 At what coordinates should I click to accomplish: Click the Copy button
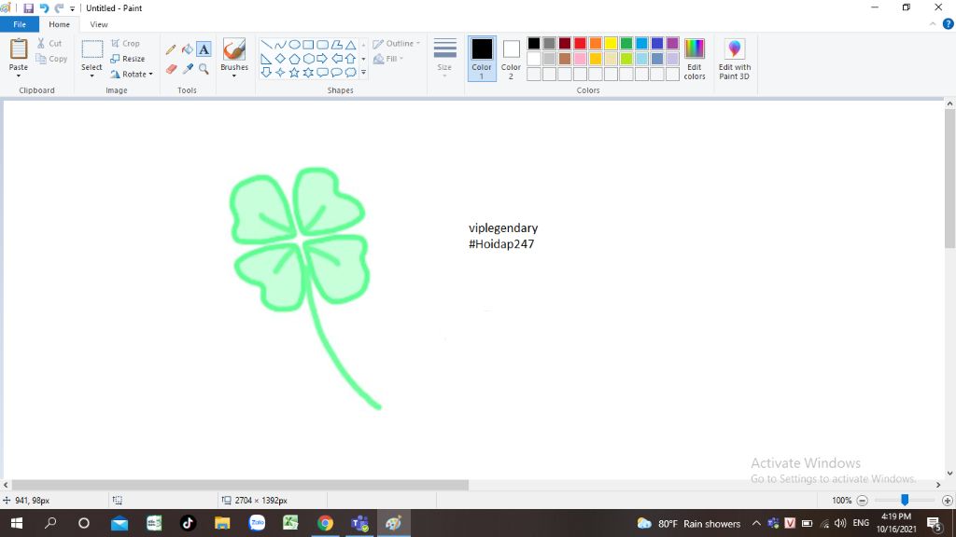click(52, 59)
